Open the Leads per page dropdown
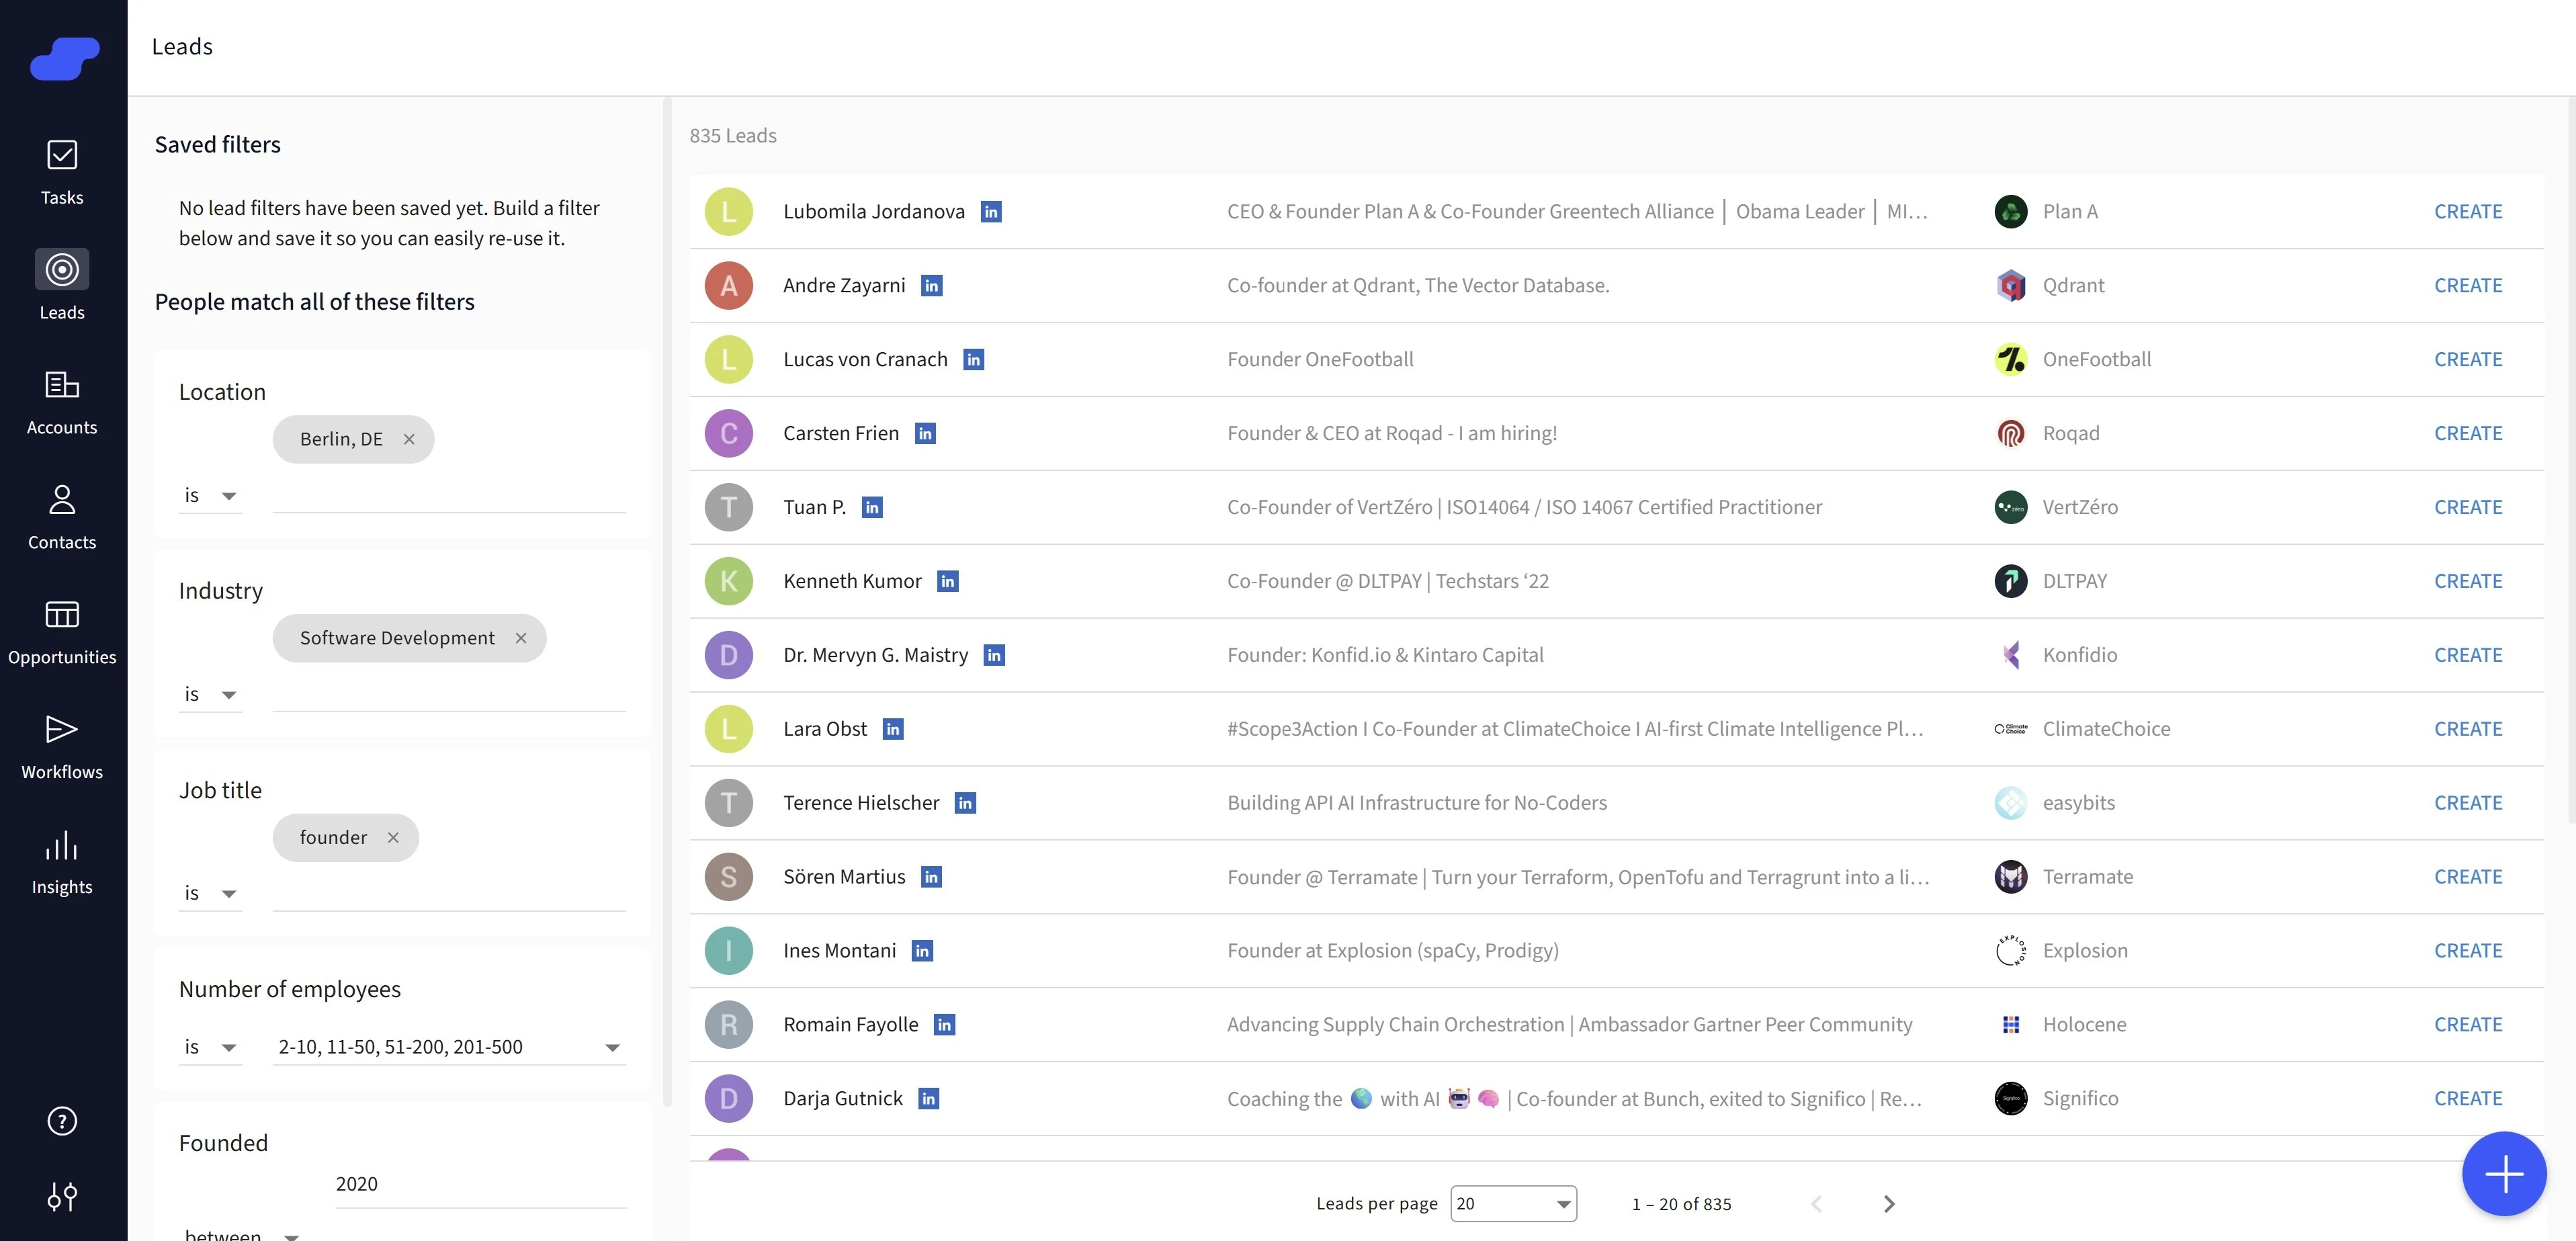This screenshot has width=2576, height=1241. pos(1513,1204)
